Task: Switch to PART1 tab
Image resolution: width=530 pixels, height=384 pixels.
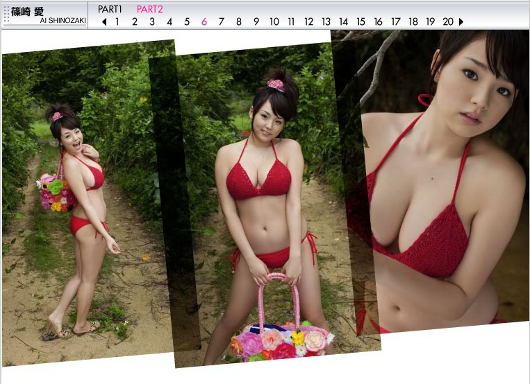Action: tap(110, 9)
